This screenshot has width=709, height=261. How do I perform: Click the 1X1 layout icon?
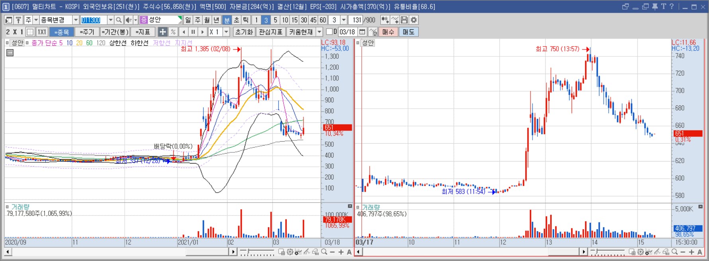[42, 32]
